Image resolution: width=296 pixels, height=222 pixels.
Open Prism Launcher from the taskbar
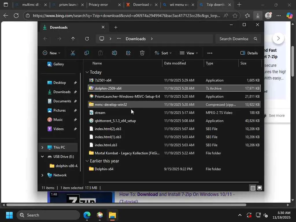click(100, 215)
